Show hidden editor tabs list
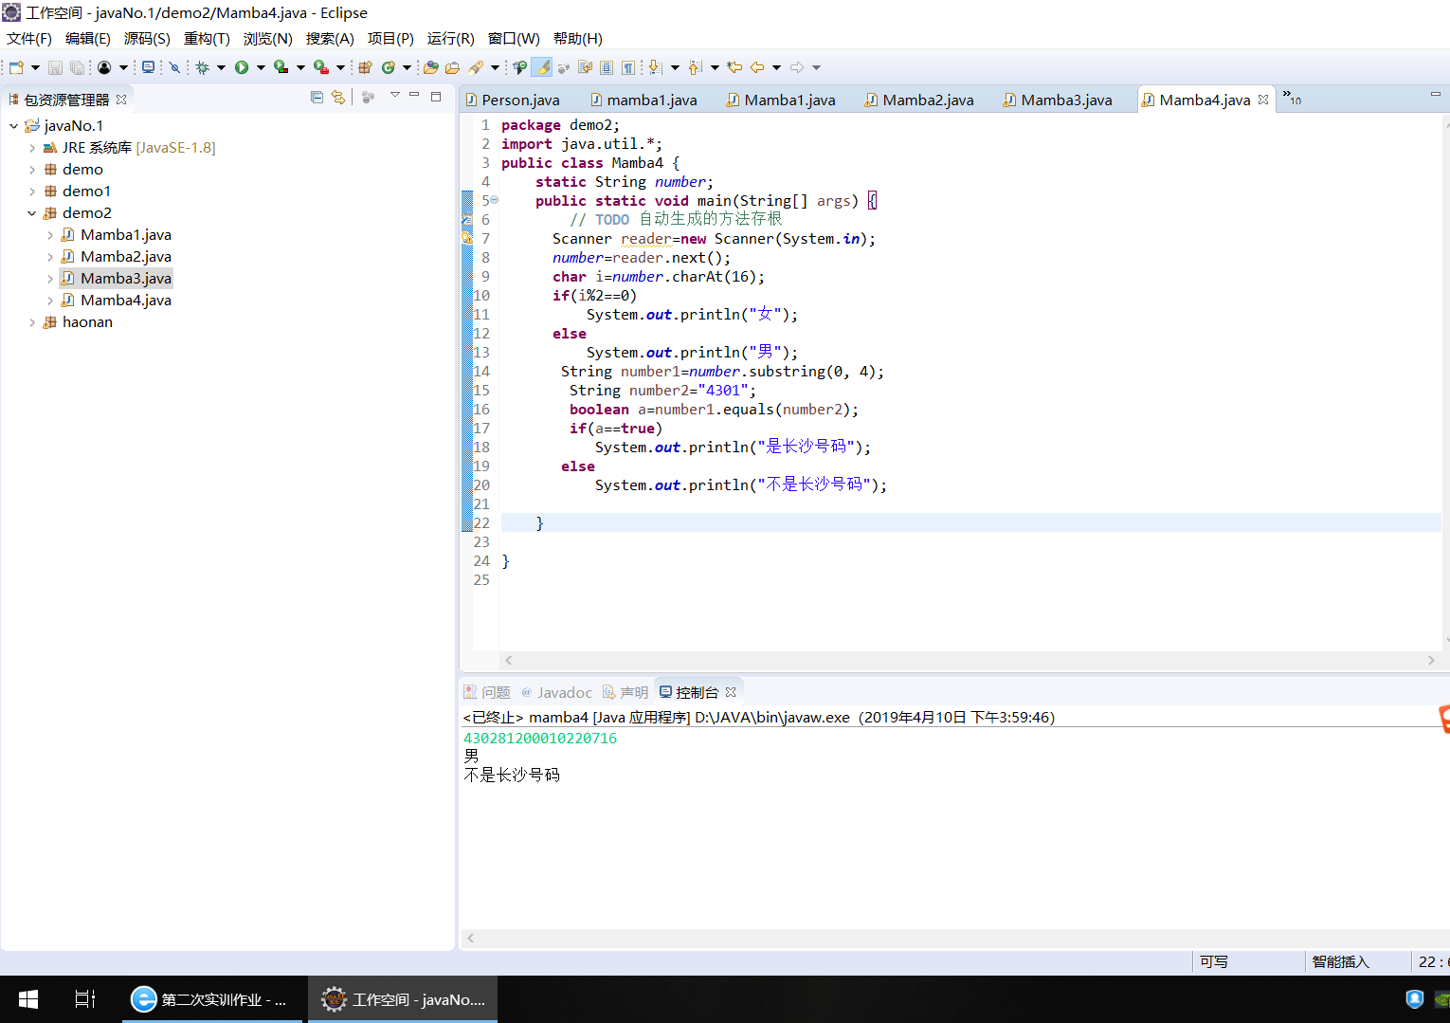Image resolution: width=1450 pixels, height=1023 pixels. tap(1292, 98)
